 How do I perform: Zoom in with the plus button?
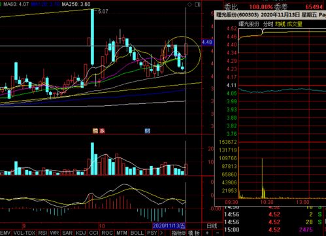pos(207,233)
